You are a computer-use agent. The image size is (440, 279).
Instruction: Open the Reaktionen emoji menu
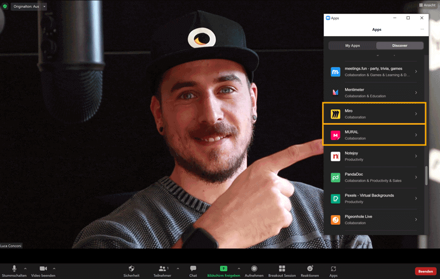(x=310, y=269)
